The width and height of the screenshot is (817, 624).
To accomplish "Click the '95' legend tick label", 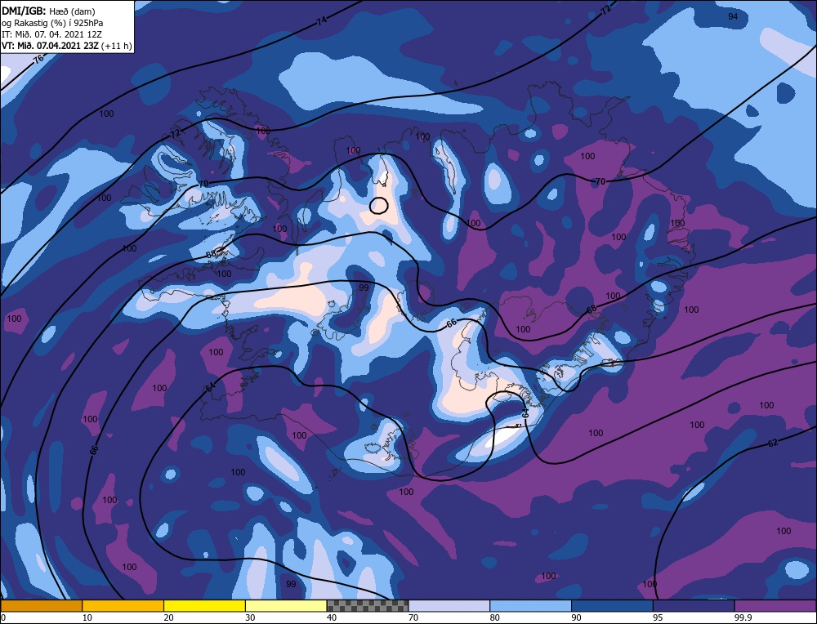I will (658, 617).
